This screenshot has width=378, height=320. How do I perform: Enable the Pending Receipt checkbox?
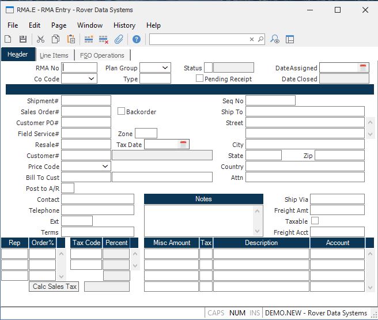click(x=200, y=79)
